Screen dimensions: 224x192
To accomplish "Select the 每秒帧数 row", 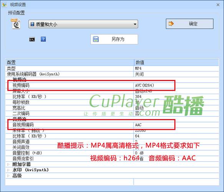I will coord(112,102).
